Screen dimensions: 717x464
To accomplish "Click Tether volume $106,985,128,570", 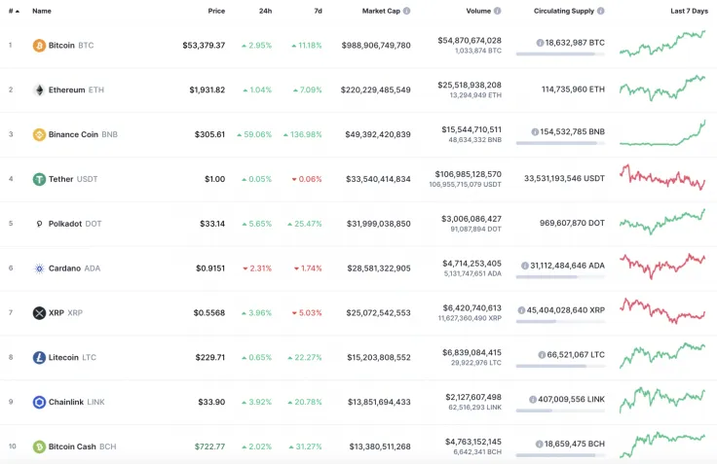I will coord(469,174).
